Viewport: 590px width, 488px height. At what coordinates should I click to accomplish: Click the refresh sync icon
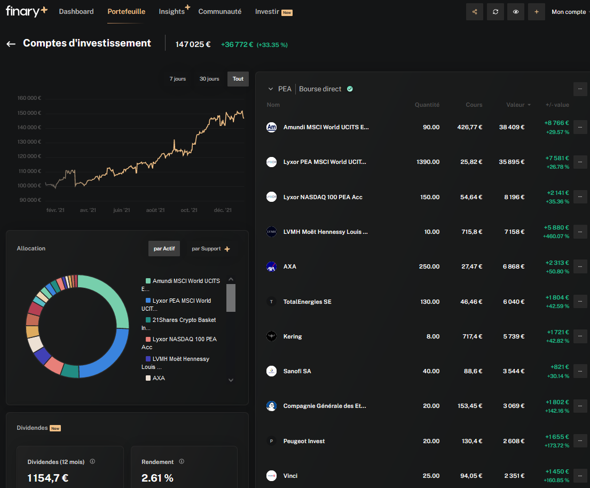(x=495, y=12)
